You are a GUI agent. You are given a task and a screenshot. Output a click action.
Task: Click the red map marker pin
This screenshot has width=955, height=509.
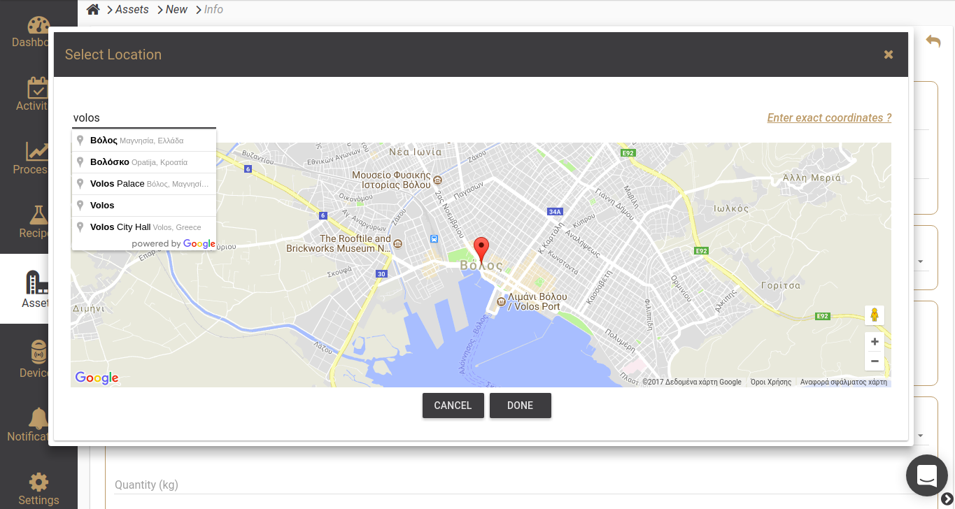[481, 248]
